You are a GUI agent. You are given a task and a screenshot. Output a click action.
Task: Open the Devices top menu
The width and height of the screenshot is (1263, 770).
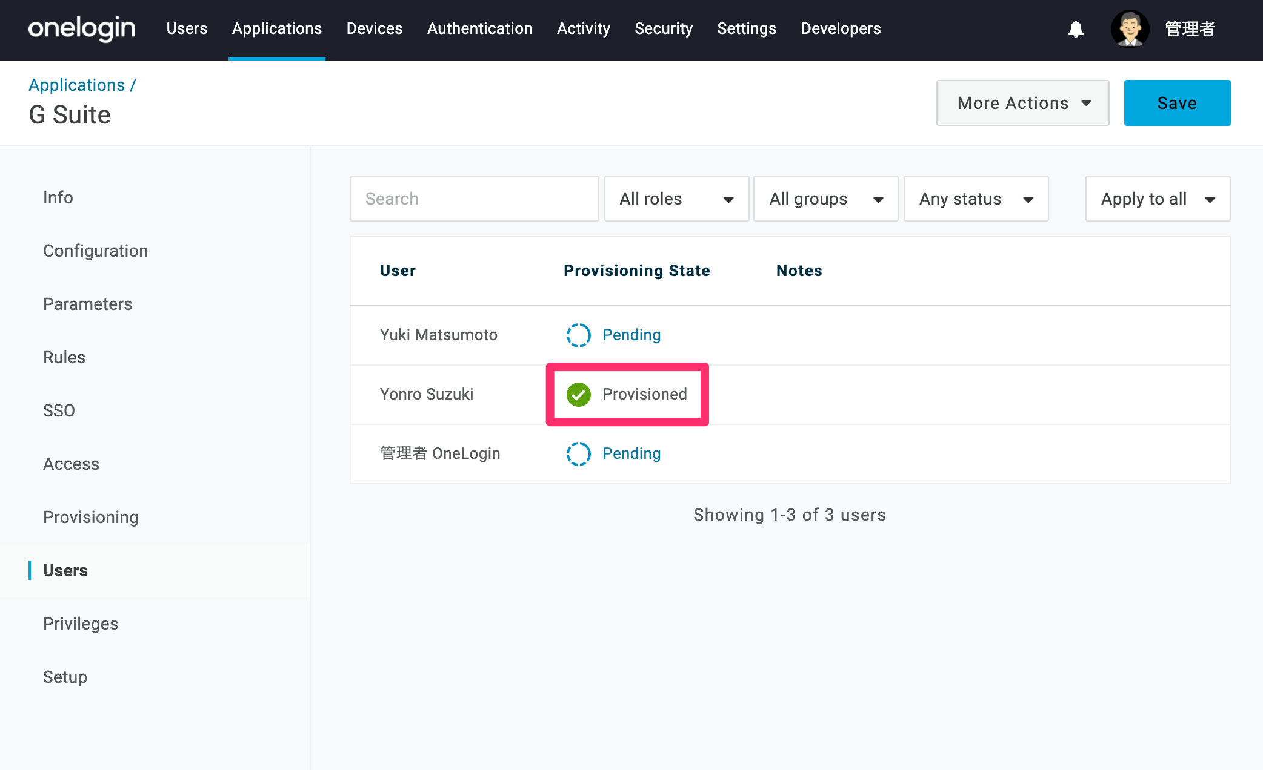tap(375, 28)
